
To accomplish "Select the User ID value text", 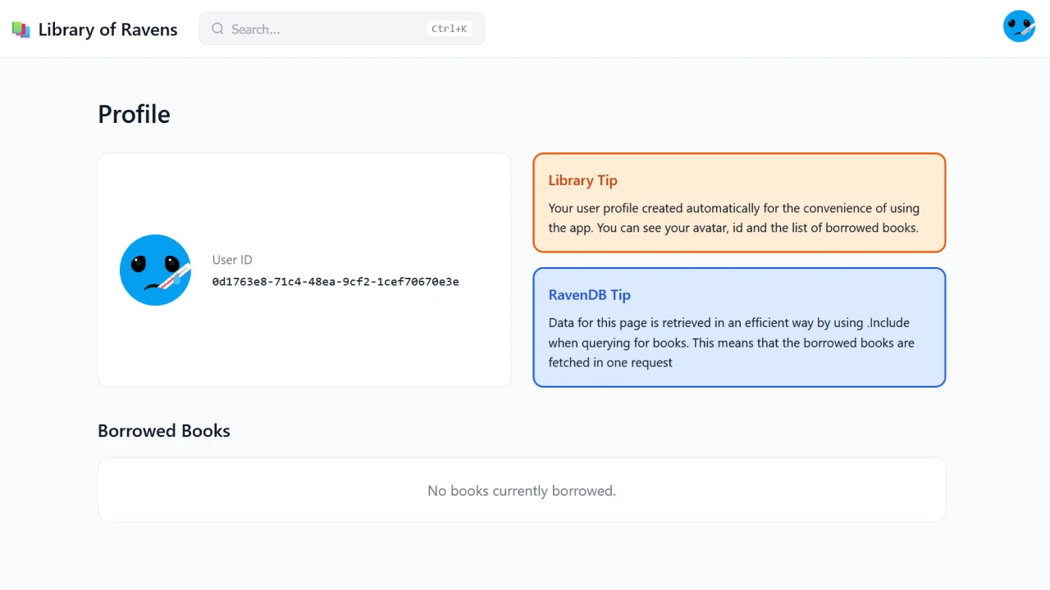I will point(336,282).
